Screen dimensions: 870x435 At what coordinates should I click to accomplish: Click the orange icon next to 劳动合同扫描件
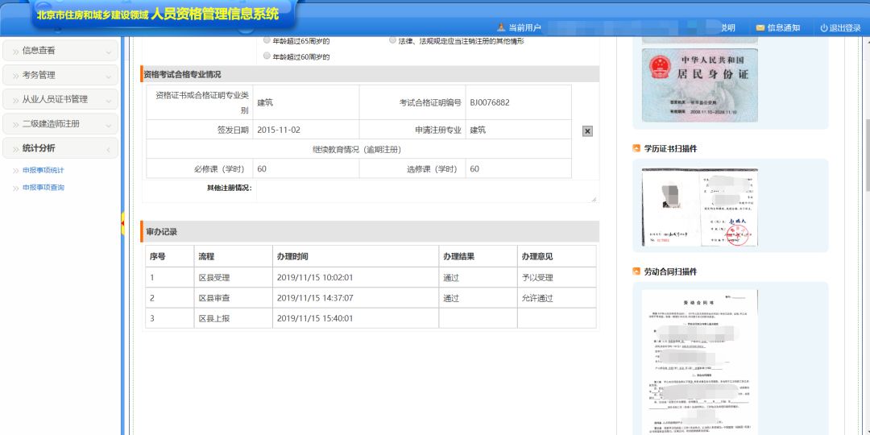[636, 272]
